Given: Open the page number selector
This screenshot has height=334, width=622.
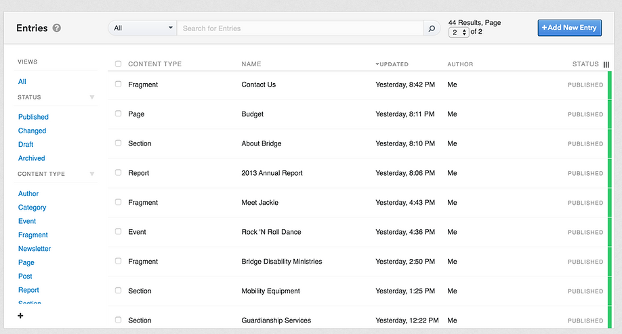Looking at the screenshot, I should [459, 32].
